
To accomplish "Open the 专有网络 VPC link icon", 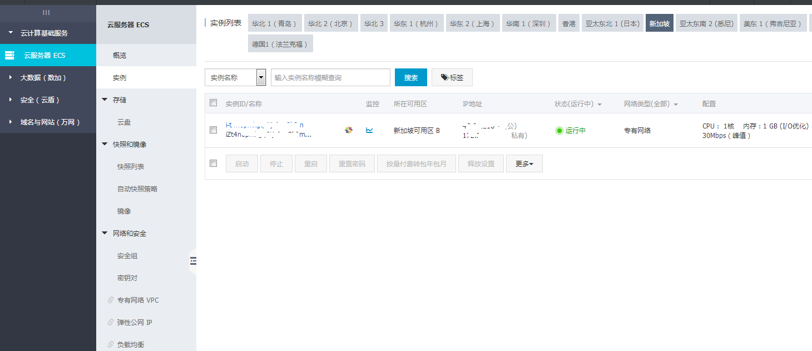I will pos(111,300).
